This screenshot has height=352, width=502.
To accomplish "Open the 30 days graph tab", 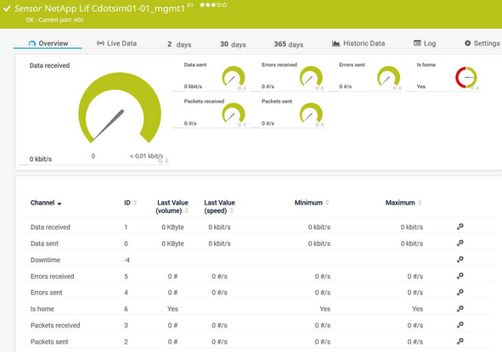I will tap(233, 44).
